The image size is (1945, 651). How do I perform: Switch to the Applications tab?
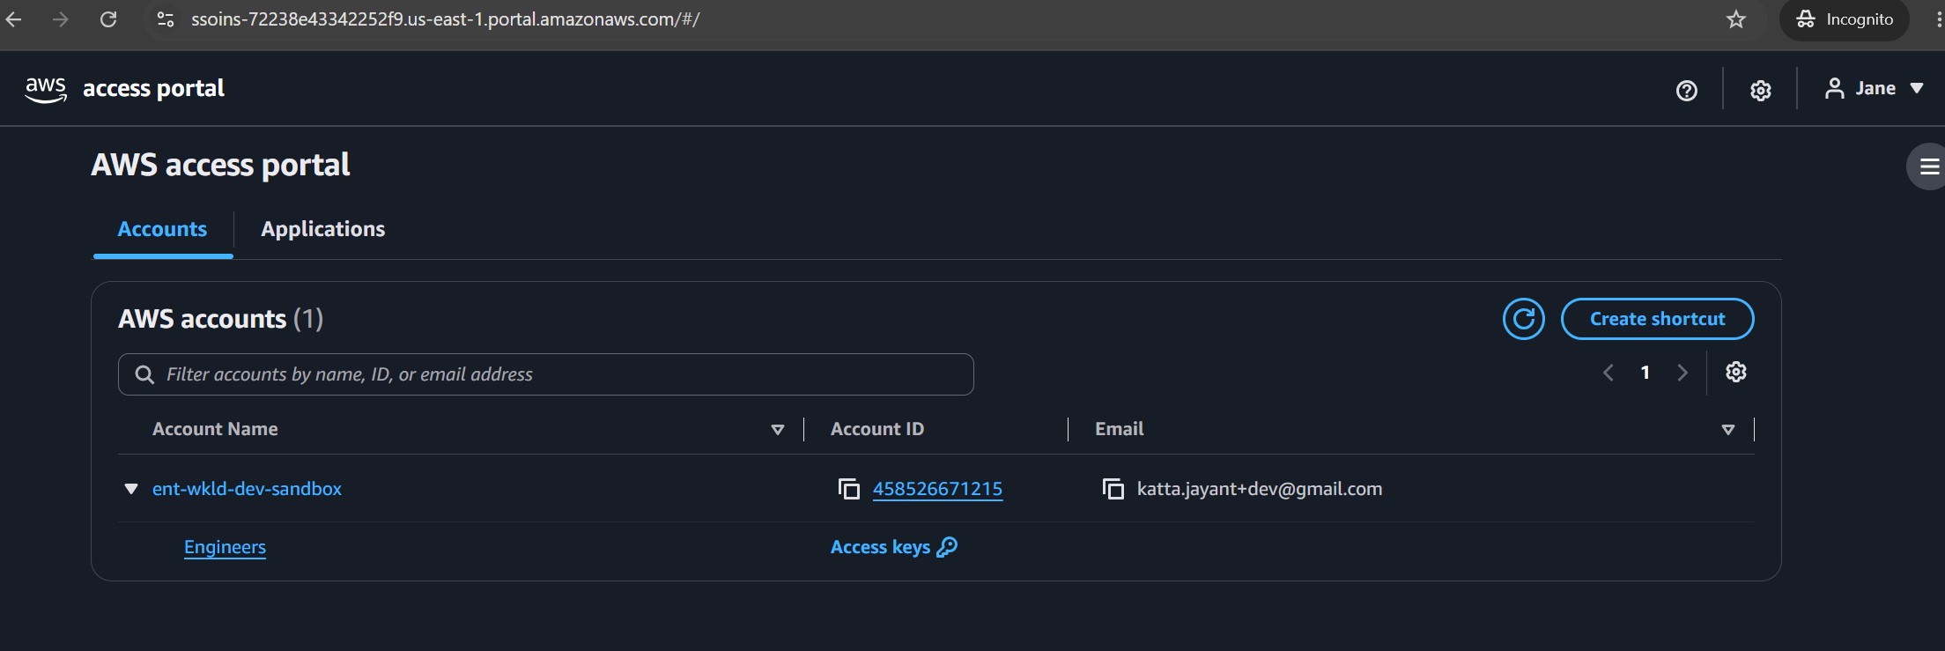click(x=322, y=229)
